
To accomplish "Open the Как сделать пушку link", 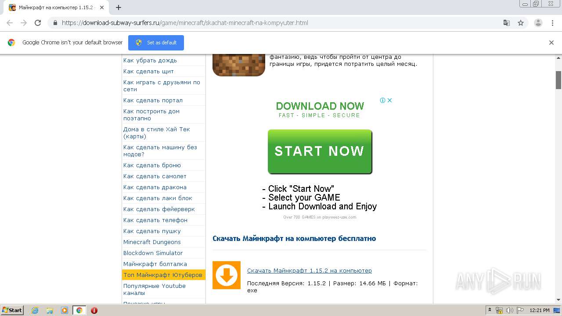I will pos(152,231).
